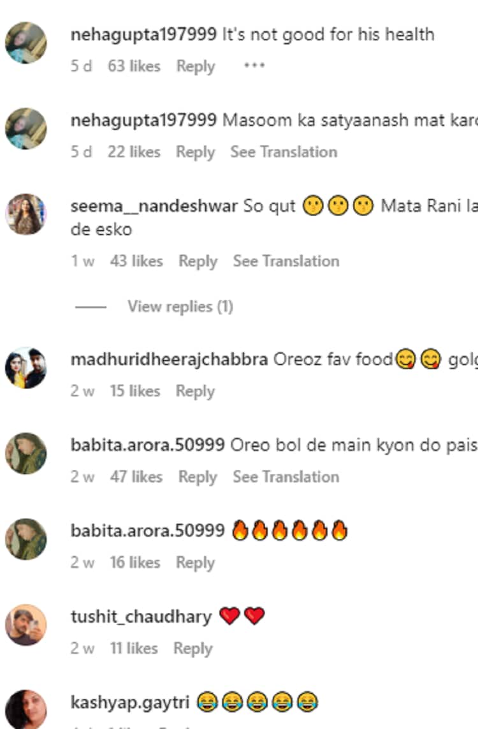Image resolution: width=478 pixels, height=729 pixels.
Task: Expand View replies (1) under seema's comment
Action: (180, 307)
